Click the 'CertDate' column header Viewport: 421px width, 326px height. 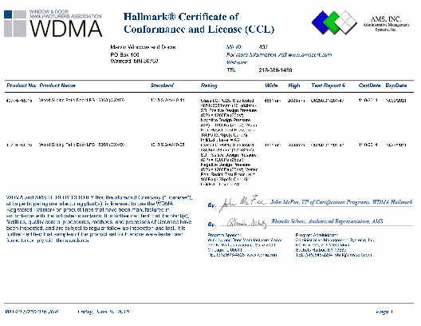tap(369, 85)
